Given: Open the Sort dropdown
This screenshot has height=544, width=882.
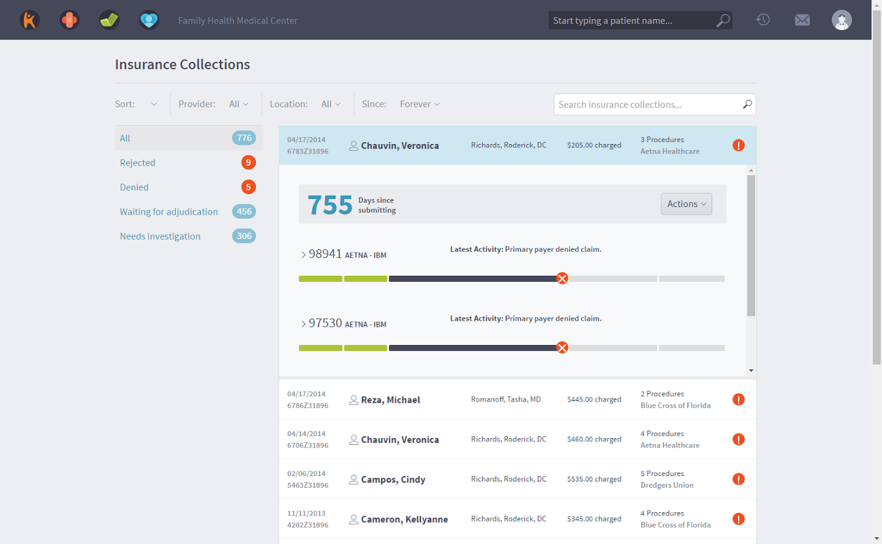Looking at the screenshot, I should tap(153, 105).
